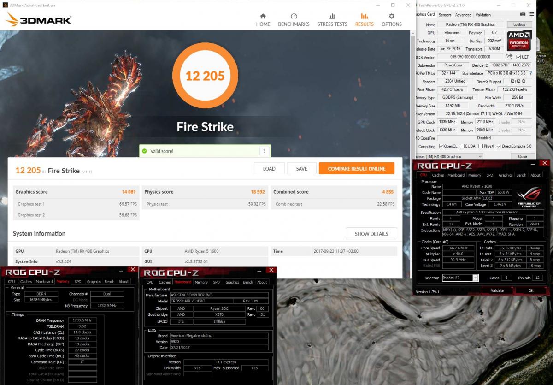The width and height of the screenshot is (553, 385).
Task: Click the Physics score value 18 592
Action: click(258, 192)
